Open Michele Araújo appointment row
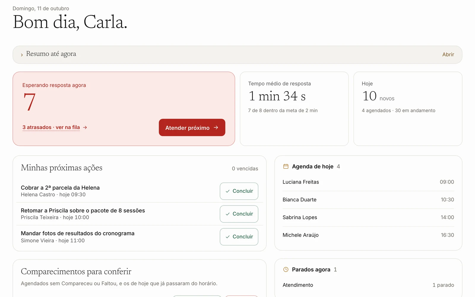The image size is (475, 297). (x=368, y=235)
